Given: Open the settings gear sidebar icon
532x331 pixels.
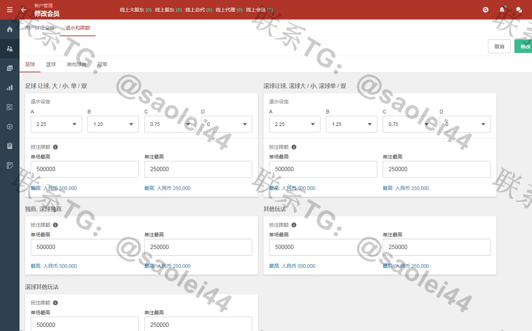Looking at the screenshot, I should [9, 127].
